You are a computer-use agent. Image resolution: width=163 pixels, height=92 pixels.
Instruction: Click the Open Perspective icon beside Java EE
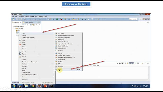(x=141, y=19)
